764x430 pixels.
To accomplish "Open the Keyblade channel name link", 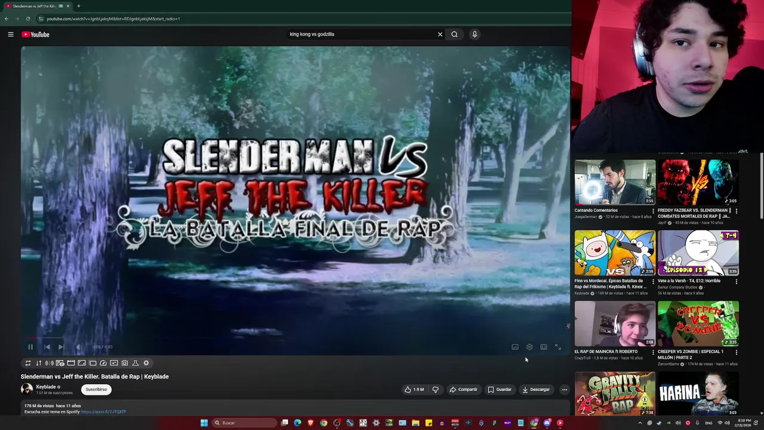I will [x=46, y=387].
